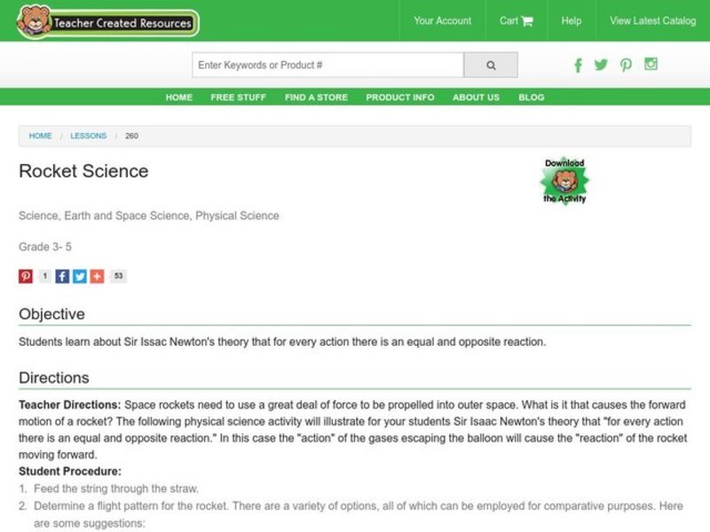This screenshot has width=710, height=532.
Task: Go to the ABOUT US section
Action: pyautogui.click(x=475, y=98)
